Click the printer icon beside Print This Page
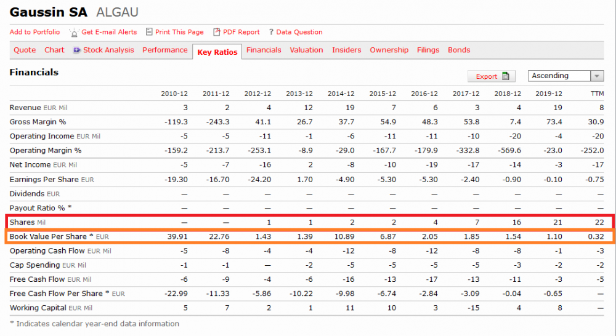The image size is (616, 336). 149,32
